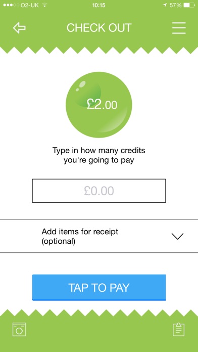Screen dimensions: 198x352
Task: Tap the green £2.00 balance bubble
Action: coord(99,105)
